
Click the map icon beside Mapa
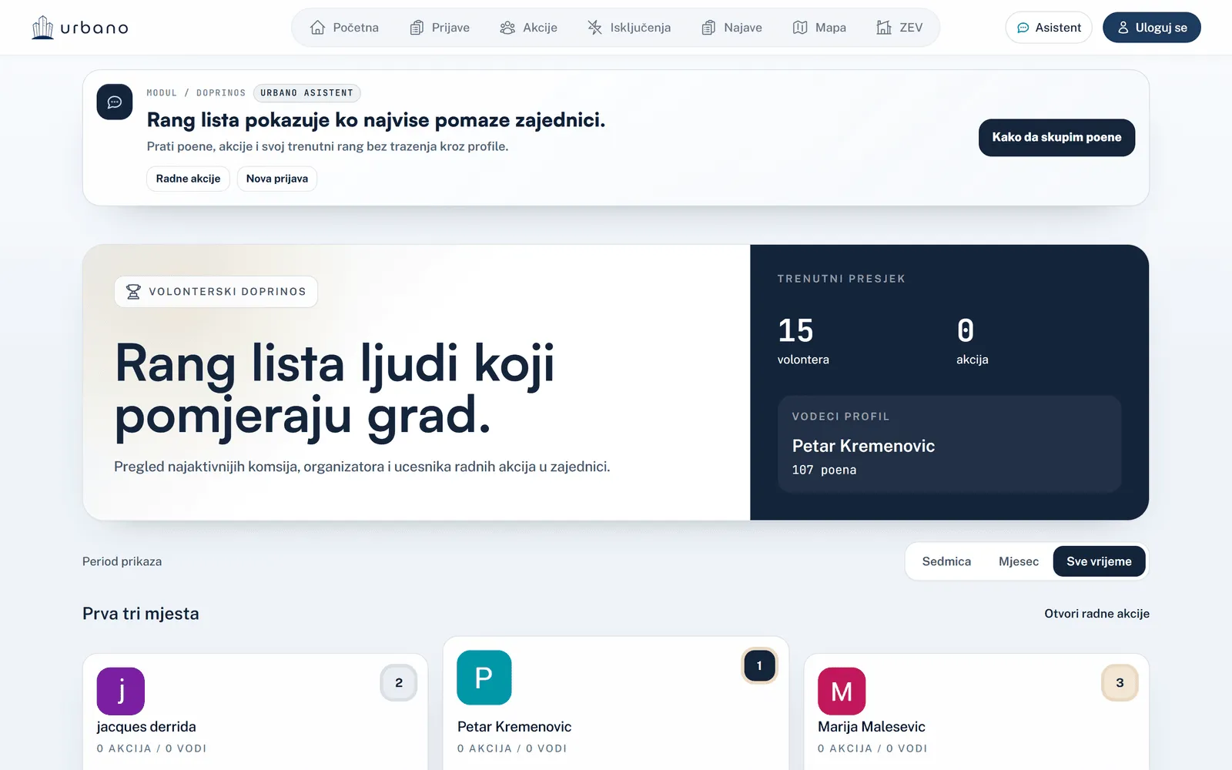click(800, 28)
